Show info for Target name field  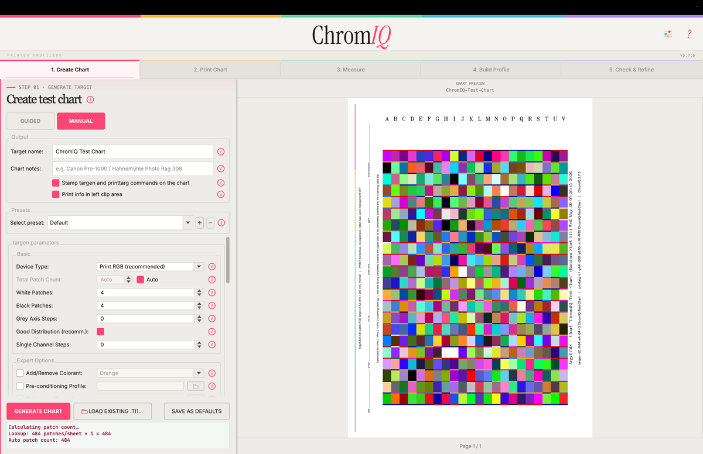point(221,152)
